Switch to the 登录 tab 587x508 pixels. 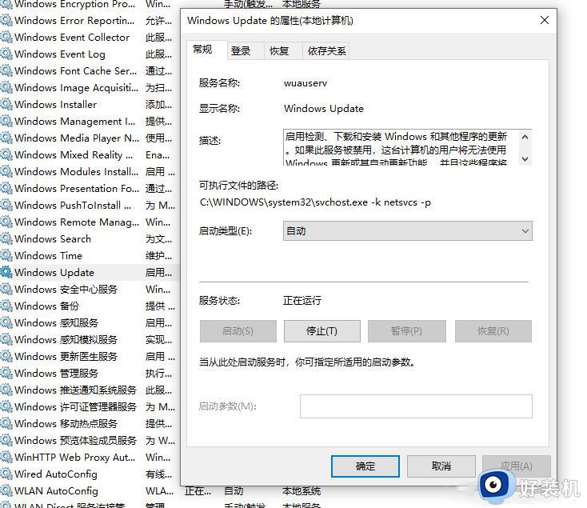tap(246, 51)
